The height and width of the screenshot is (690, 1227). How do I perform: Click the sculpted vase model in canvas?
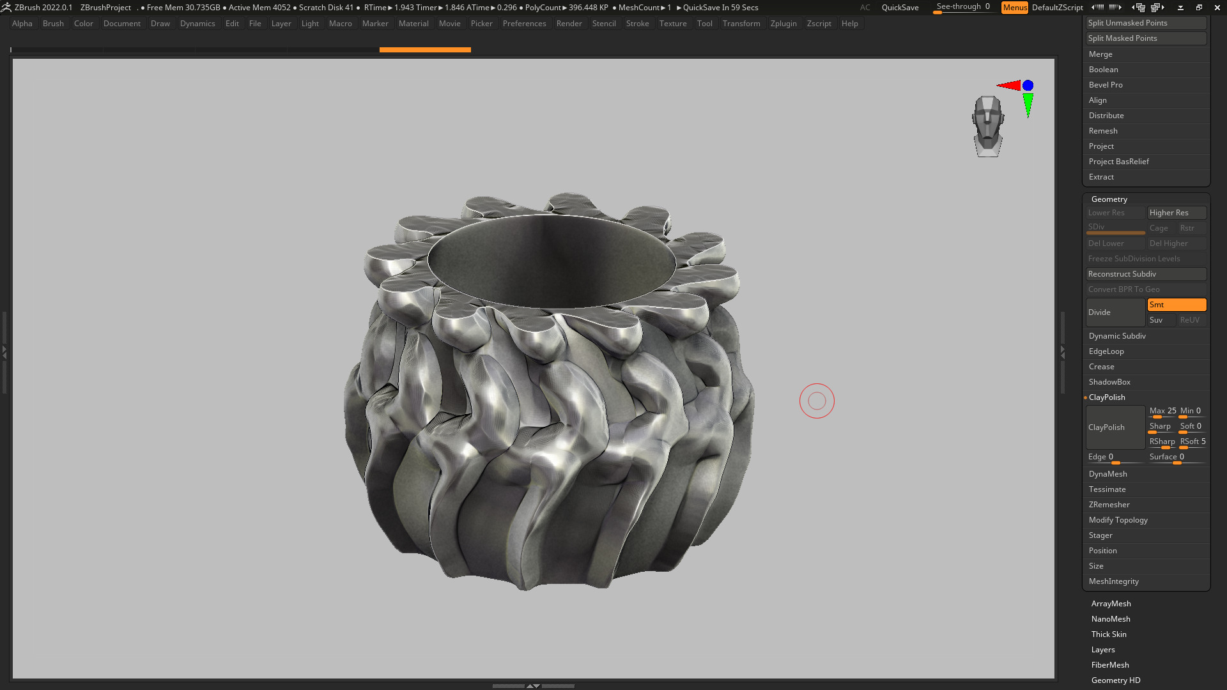[550, 391]
